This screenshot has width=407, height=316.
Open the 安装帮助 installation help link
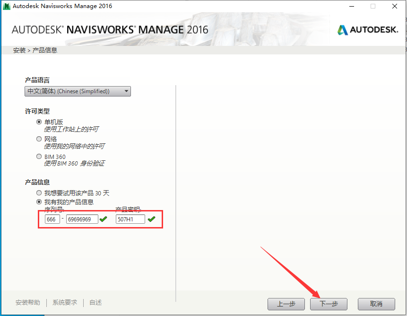pyautogui.click(x=28, y=302)
